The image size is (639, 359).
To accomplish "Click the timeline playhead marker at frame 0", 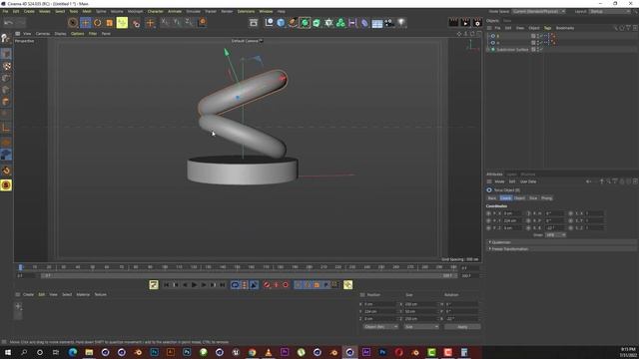I will click(x=20, y=267).
